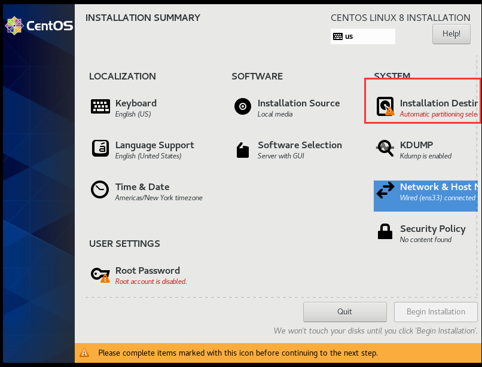Image resolution: width=482 pixels, height=367 pixels.
Task: Click the INSTALLATION SUMMARY heading
Action: pos(143,17)
